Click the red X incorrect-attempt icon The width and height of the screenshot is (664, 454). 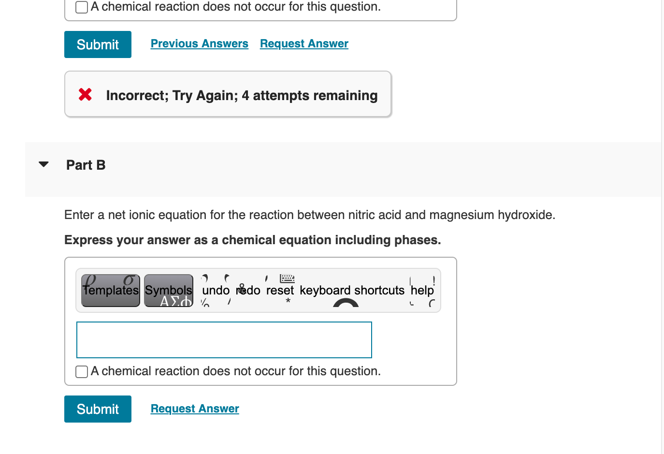pos(85,95)
